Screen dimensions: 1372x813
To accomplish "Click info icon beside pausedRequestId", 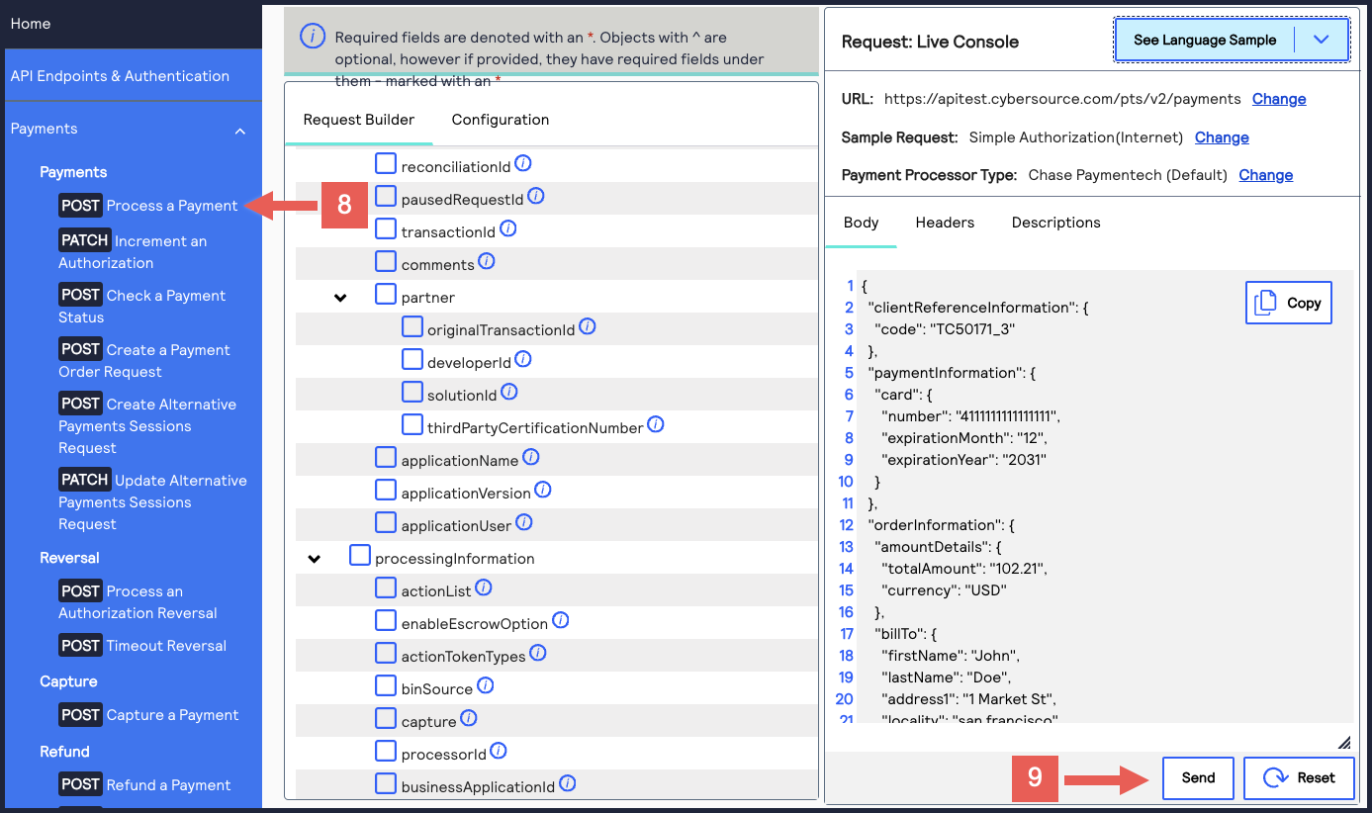I will (x=536, y=196).
